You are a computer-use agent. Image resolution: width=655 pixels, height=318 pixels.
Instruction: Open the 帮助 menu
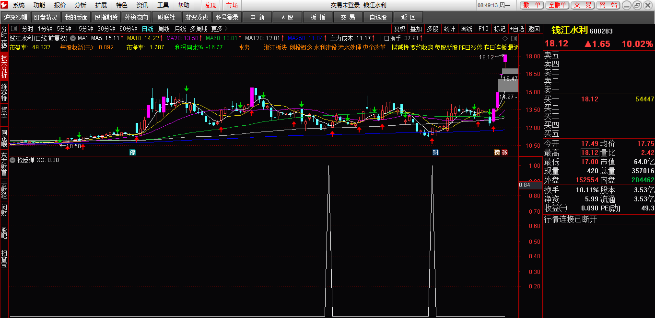click(x=184, y=5)
